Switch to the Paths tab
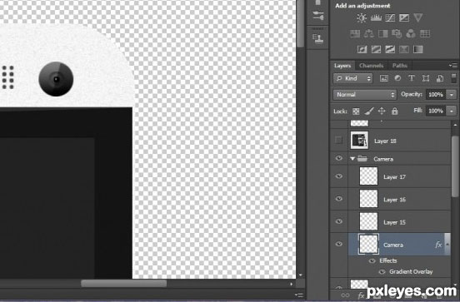The width and height of the screenshot is (460, 302). [399, 66]
